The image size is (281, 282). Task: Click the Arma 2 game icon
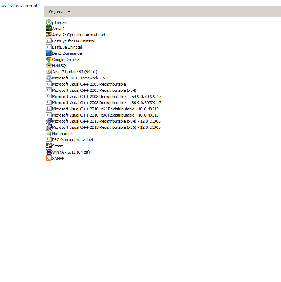click(49, 28)
